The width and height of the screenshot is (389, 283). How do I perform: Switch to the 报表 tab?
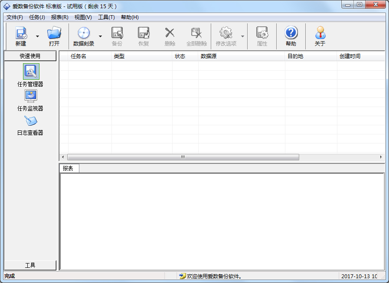point(68,169)
